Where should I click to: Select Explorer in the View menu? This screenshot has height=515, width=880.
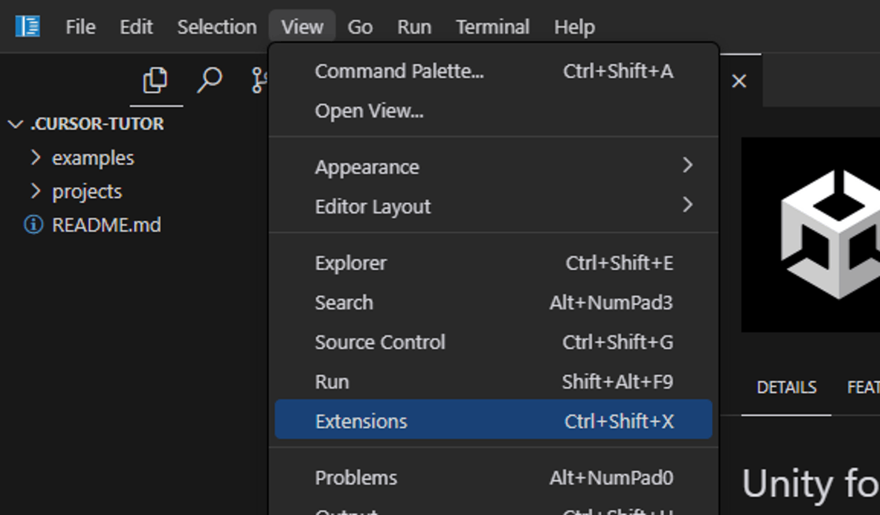click(493, 263)
